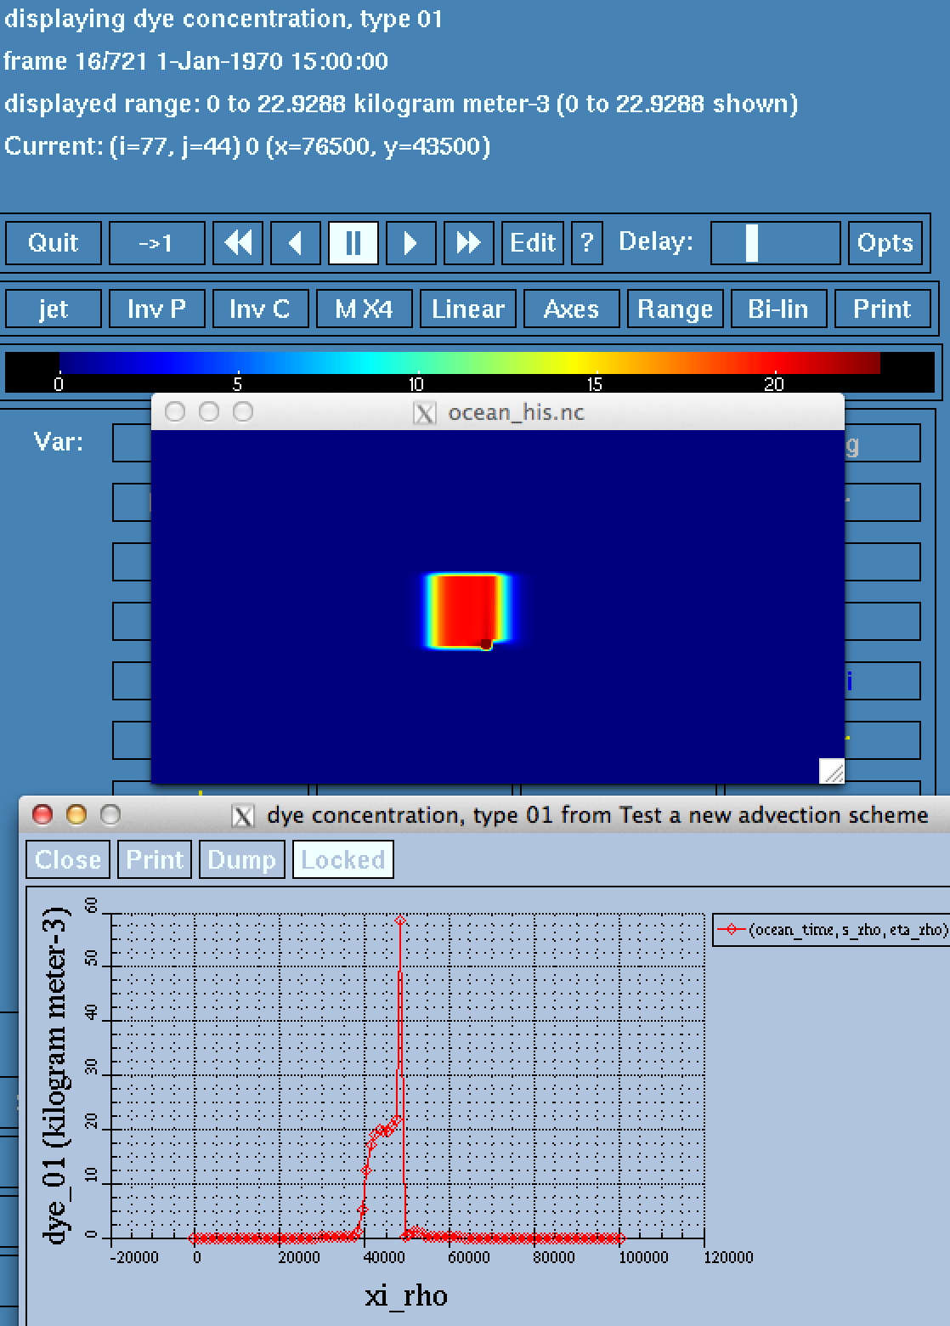Open the Edit menu button

point(533,243)
